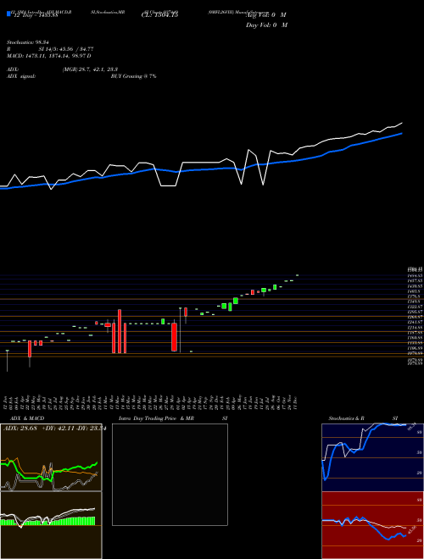Open the ADX indicator chart panel
The image size is (424, 559).
[x=51, y=457]
